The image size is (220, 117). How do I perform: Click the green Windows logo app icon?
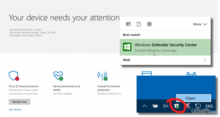[127, 47]
